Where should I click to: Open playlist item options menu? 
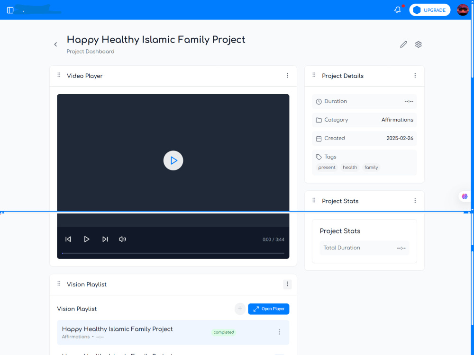[279, 332]
